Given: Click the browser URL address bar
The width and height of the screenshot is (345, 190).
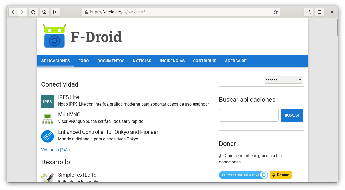Looking at the screenshot, I should point(181,12).
